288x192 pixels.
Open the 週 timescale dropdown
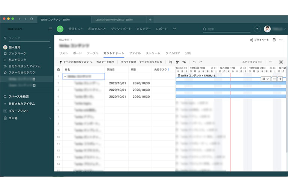(x=265, y=79)
